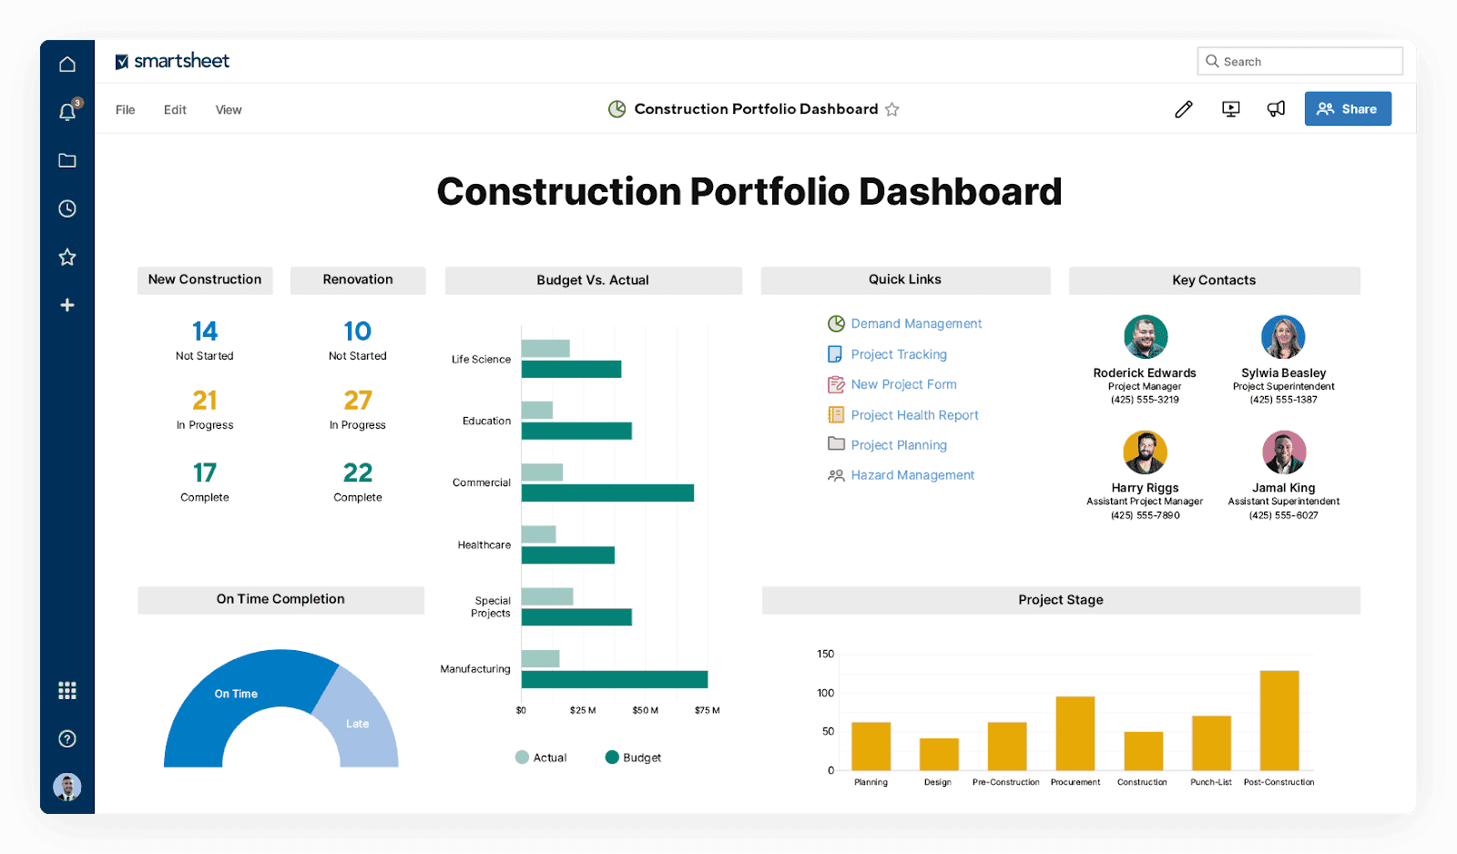The width and height of the screenshot is (1457, 854).
Task: Open the Help question mark menu
Action: pyautogui.click(x=66, y=738)
